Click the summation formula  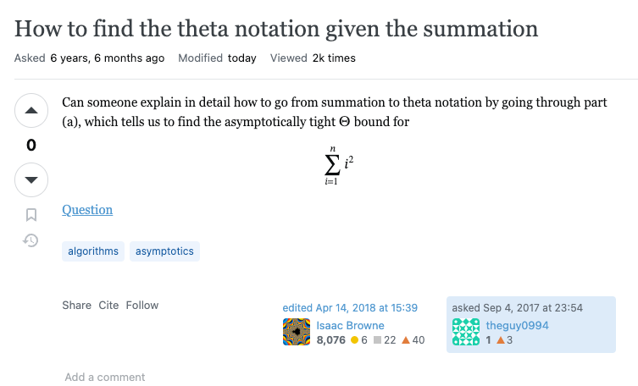click(339, 166)
